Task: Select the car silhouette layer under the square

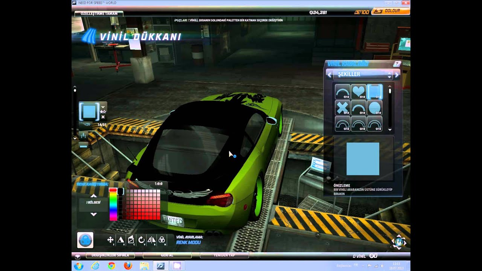Action: [x=85, y=125]
